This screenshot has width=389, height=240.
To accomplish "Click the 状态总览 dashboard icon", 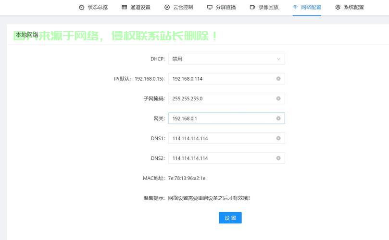I will (81, 7).
